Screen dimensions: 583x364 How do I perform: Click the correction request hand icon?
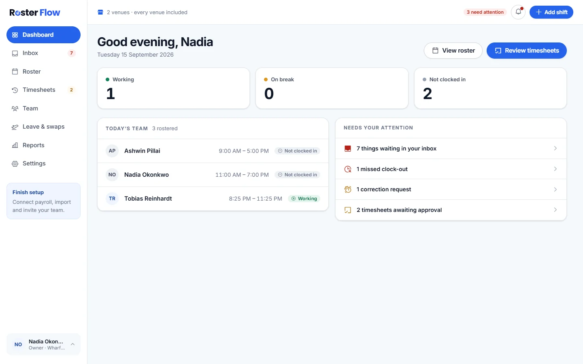pos(348,189)
